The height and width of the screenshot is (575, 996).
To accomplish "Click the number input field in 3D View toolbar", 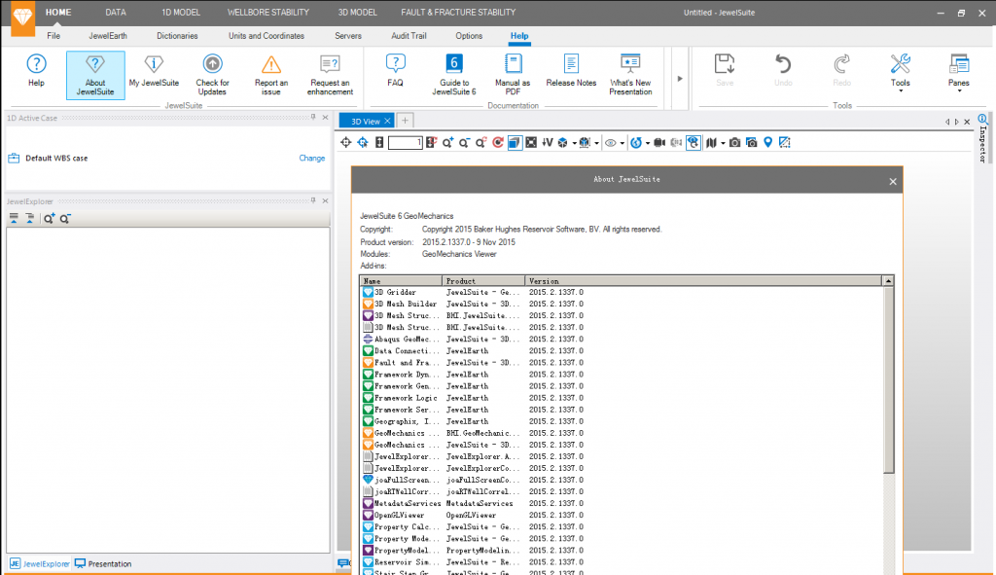I will tap(406, 142).
